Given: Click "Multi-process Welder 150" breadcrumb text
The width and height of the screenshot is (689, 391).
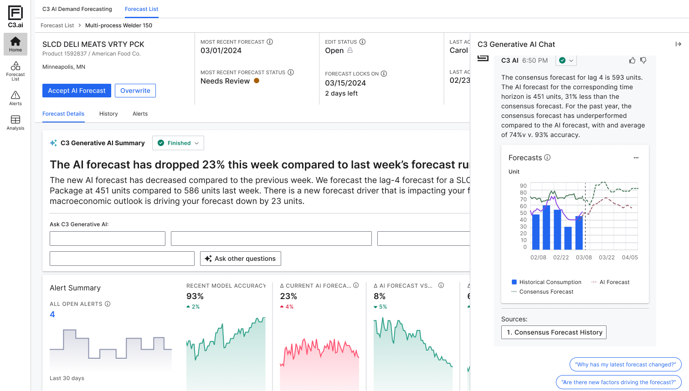Looking at the screenshot, I should coord(118,25).
